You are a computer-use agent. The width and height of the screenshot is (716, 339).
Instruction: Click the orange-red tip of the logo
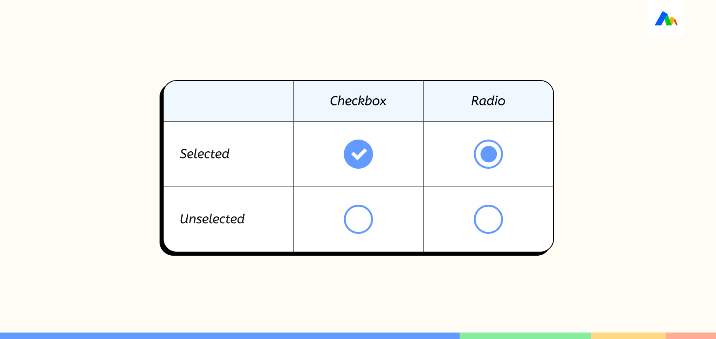coord(675,22)
